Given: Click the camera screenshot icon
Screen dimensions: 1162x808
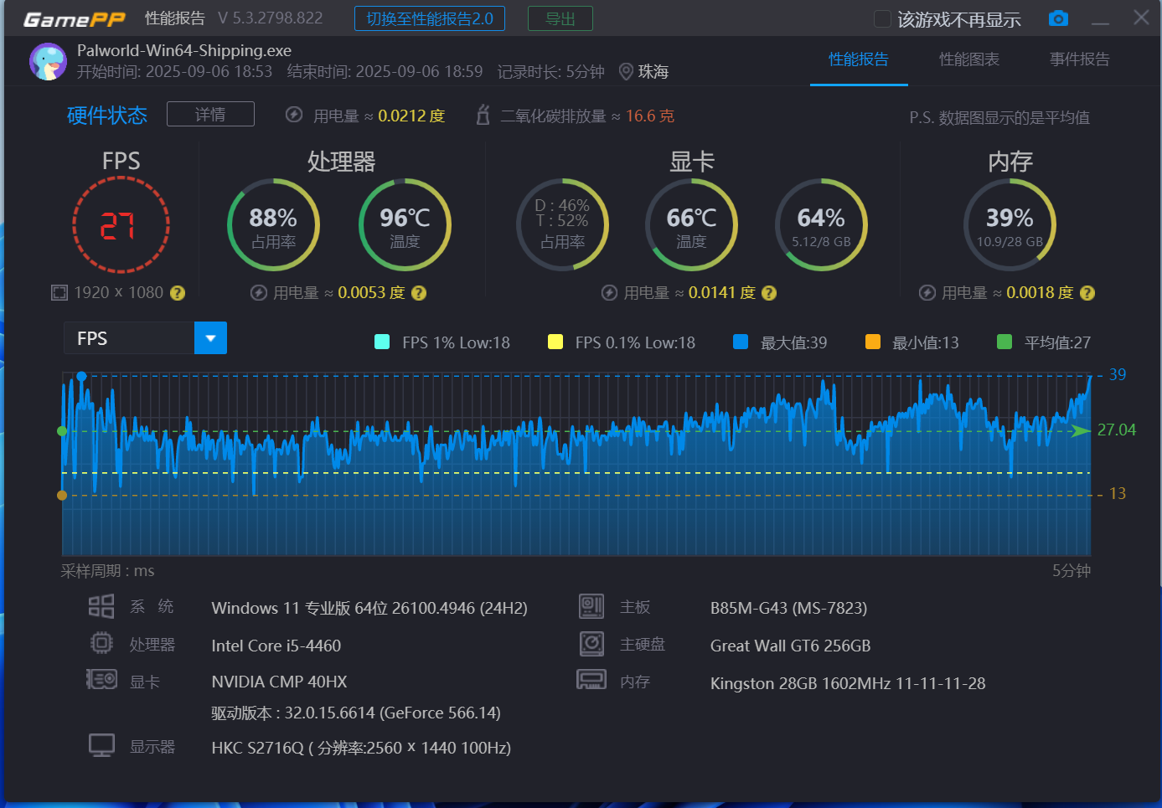Looking at the screenshot, I should pyautogui.click(x=1058, y=18).
